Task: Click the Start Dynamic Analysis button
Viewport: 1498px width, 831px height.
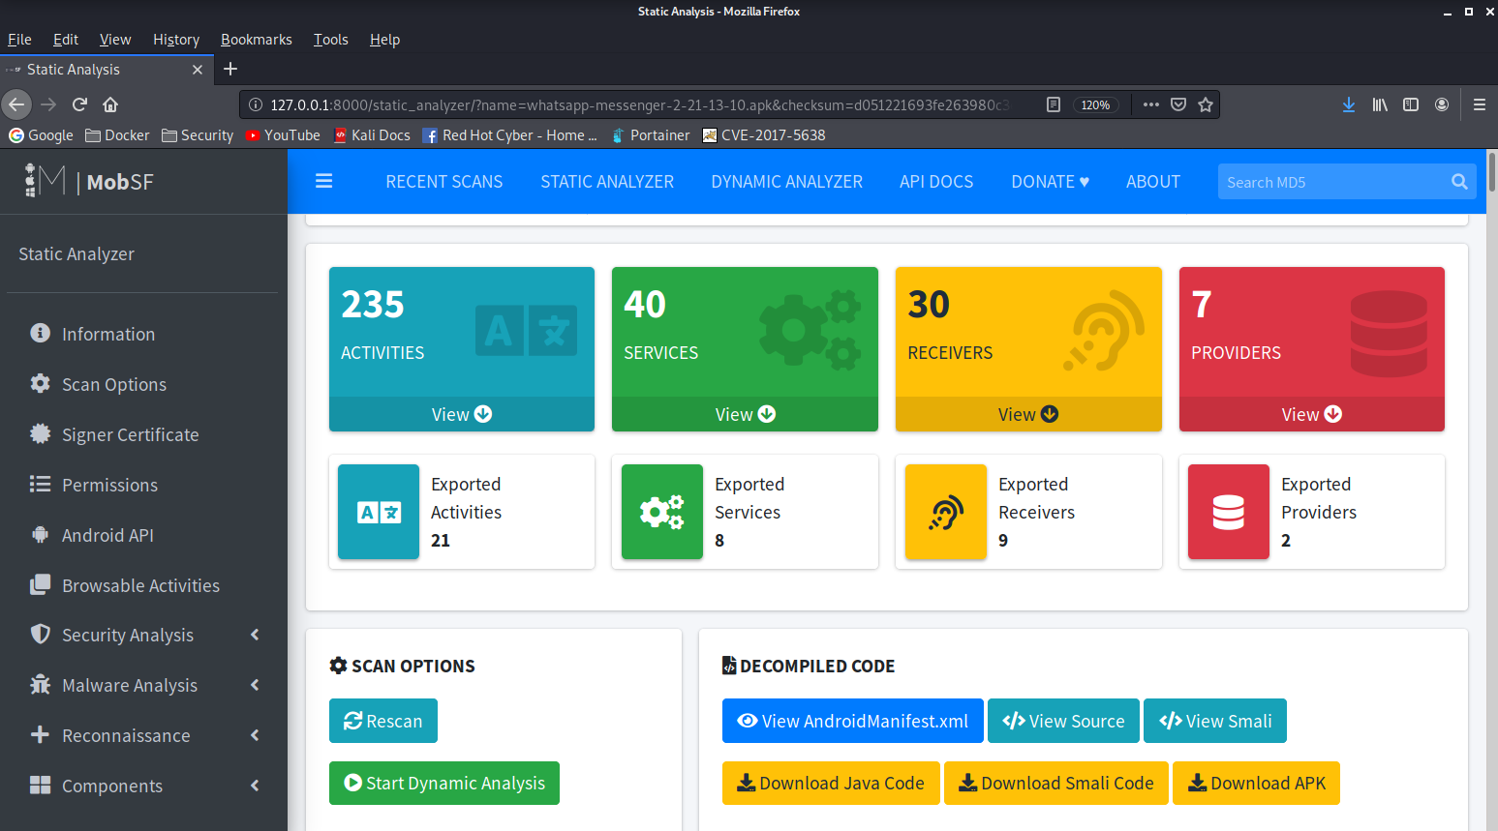Action: point(444,783)
